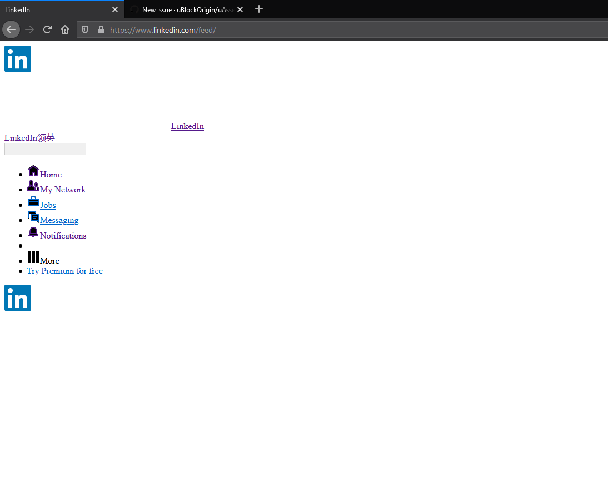This screenshot has height=480, width=608.
Task: Open a new tab with plus icon
Action: coord(259,9)
